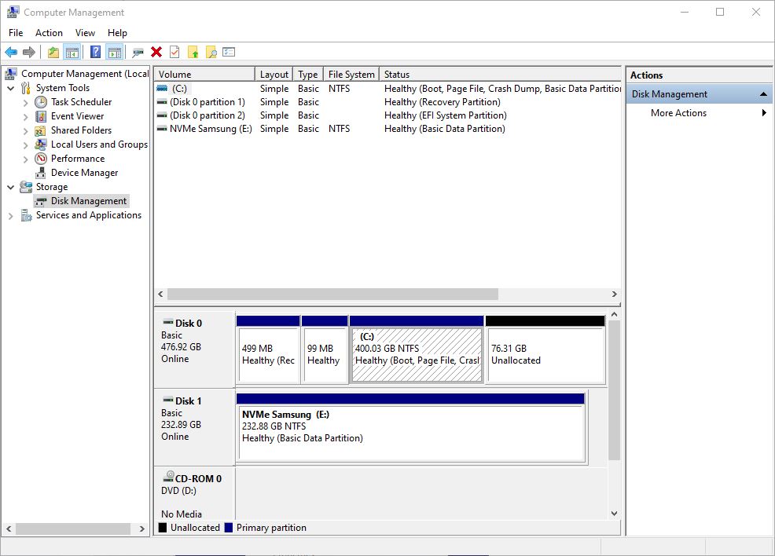Toggle the Show/Hide Action Pane icon
Viewport: 775px width, 556px height.
(115, 52)
